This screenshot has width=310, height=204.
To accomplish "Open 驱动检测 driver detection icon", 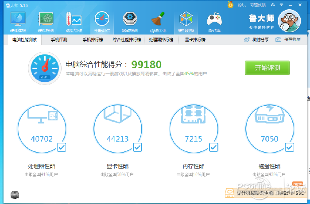I will [x=130, y=19].
